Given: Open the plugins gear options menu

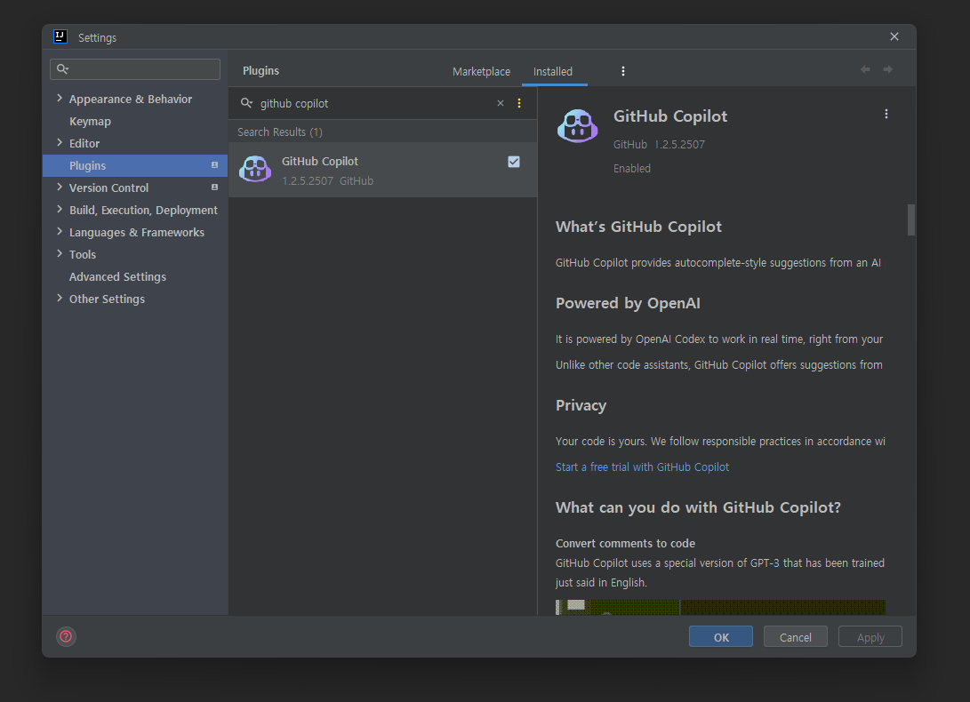Looking at the screenshot, I should pos(623,71).
